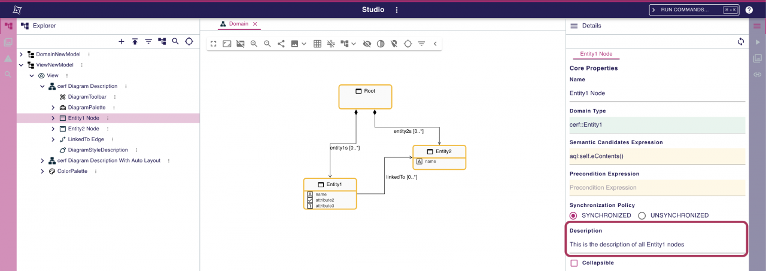
Task: Select the Entity1 Node details tab
Action: [596, 54]
